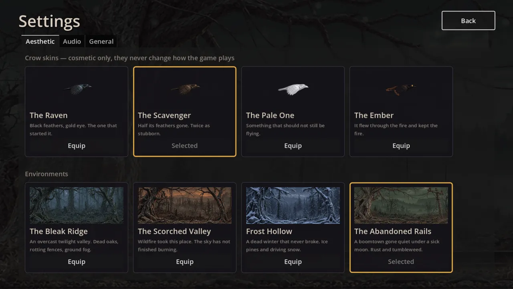Click the title The Scorched Valley
Image resolution: width=513 pixels, height=289 pixels.
tap(174, 232)
